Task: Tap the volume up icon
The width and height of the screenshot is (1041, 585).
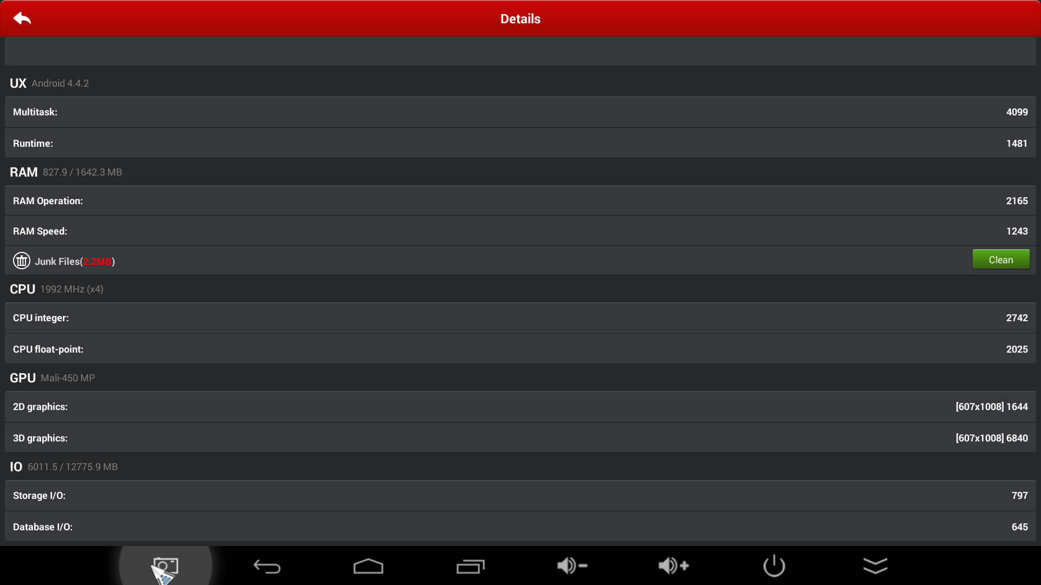Action: 672,565
